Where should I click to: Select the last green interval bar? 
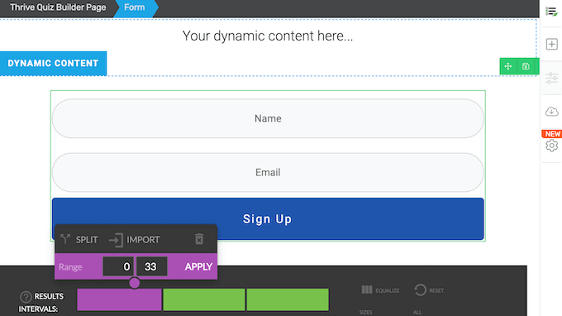pos(288,299)
